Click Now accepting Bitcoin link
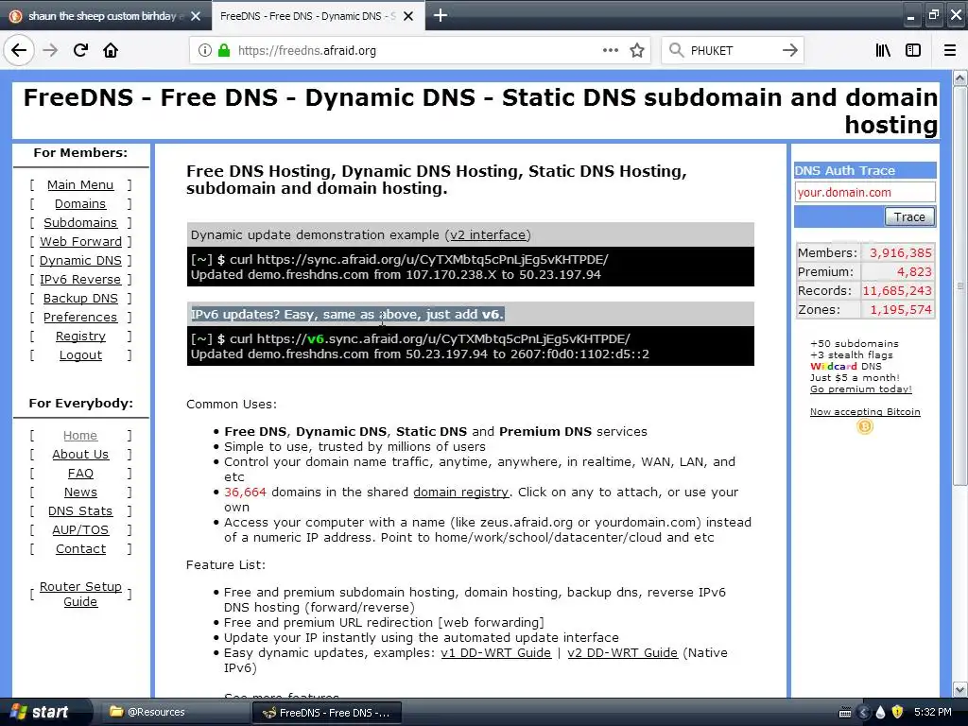The image size is (968, 726). [865, 412]
